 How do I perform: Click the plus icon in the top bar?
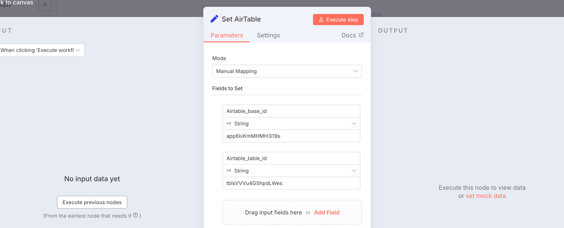(45, 5)
